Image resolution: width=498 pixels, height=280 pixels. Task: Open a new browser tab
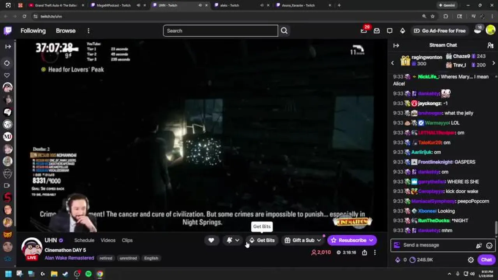click(x=339, y=5)
